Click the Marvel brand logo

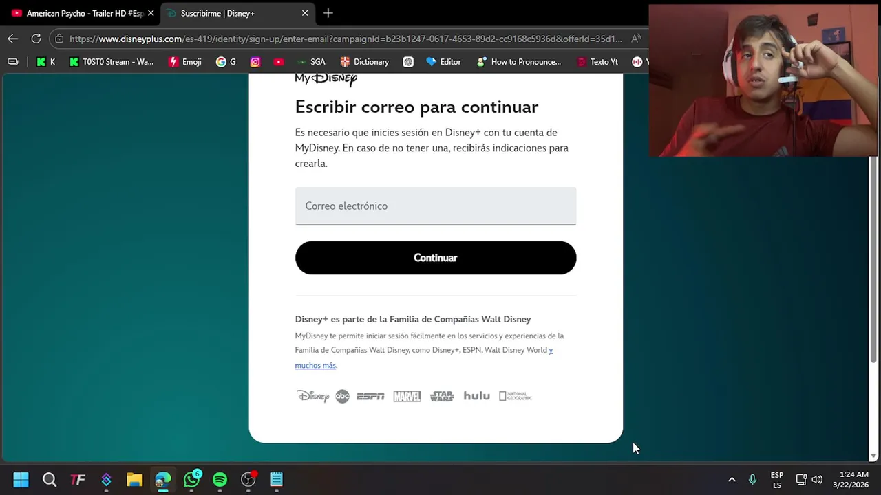407,396
